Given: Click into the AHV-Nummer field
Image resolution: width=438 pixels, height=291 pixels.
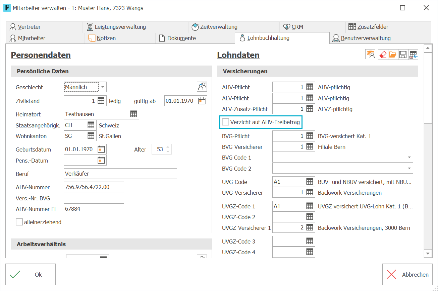Looking at the screenshot, I should 94,187.
